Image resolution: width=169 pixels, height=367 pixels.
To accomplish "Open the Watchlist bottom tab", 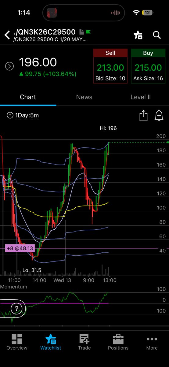I will (x=51, y=342).
